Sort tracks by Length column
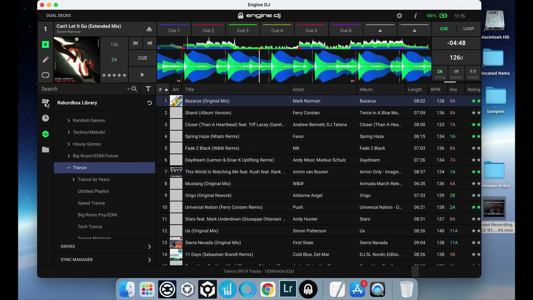 (x=415, y=90)
